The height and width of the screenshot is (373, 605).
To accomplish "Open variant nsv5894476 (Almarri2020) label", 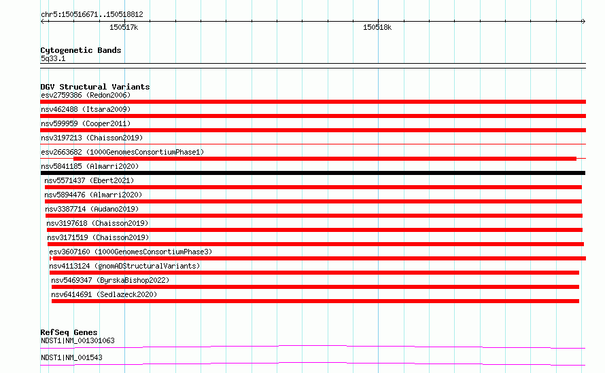I will tap(93, 195).
